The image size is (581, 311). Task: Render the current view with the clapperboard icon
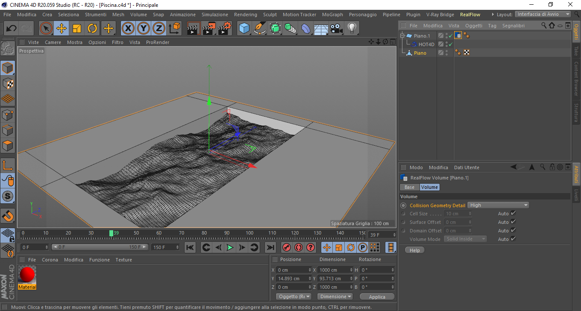(194, 29)
